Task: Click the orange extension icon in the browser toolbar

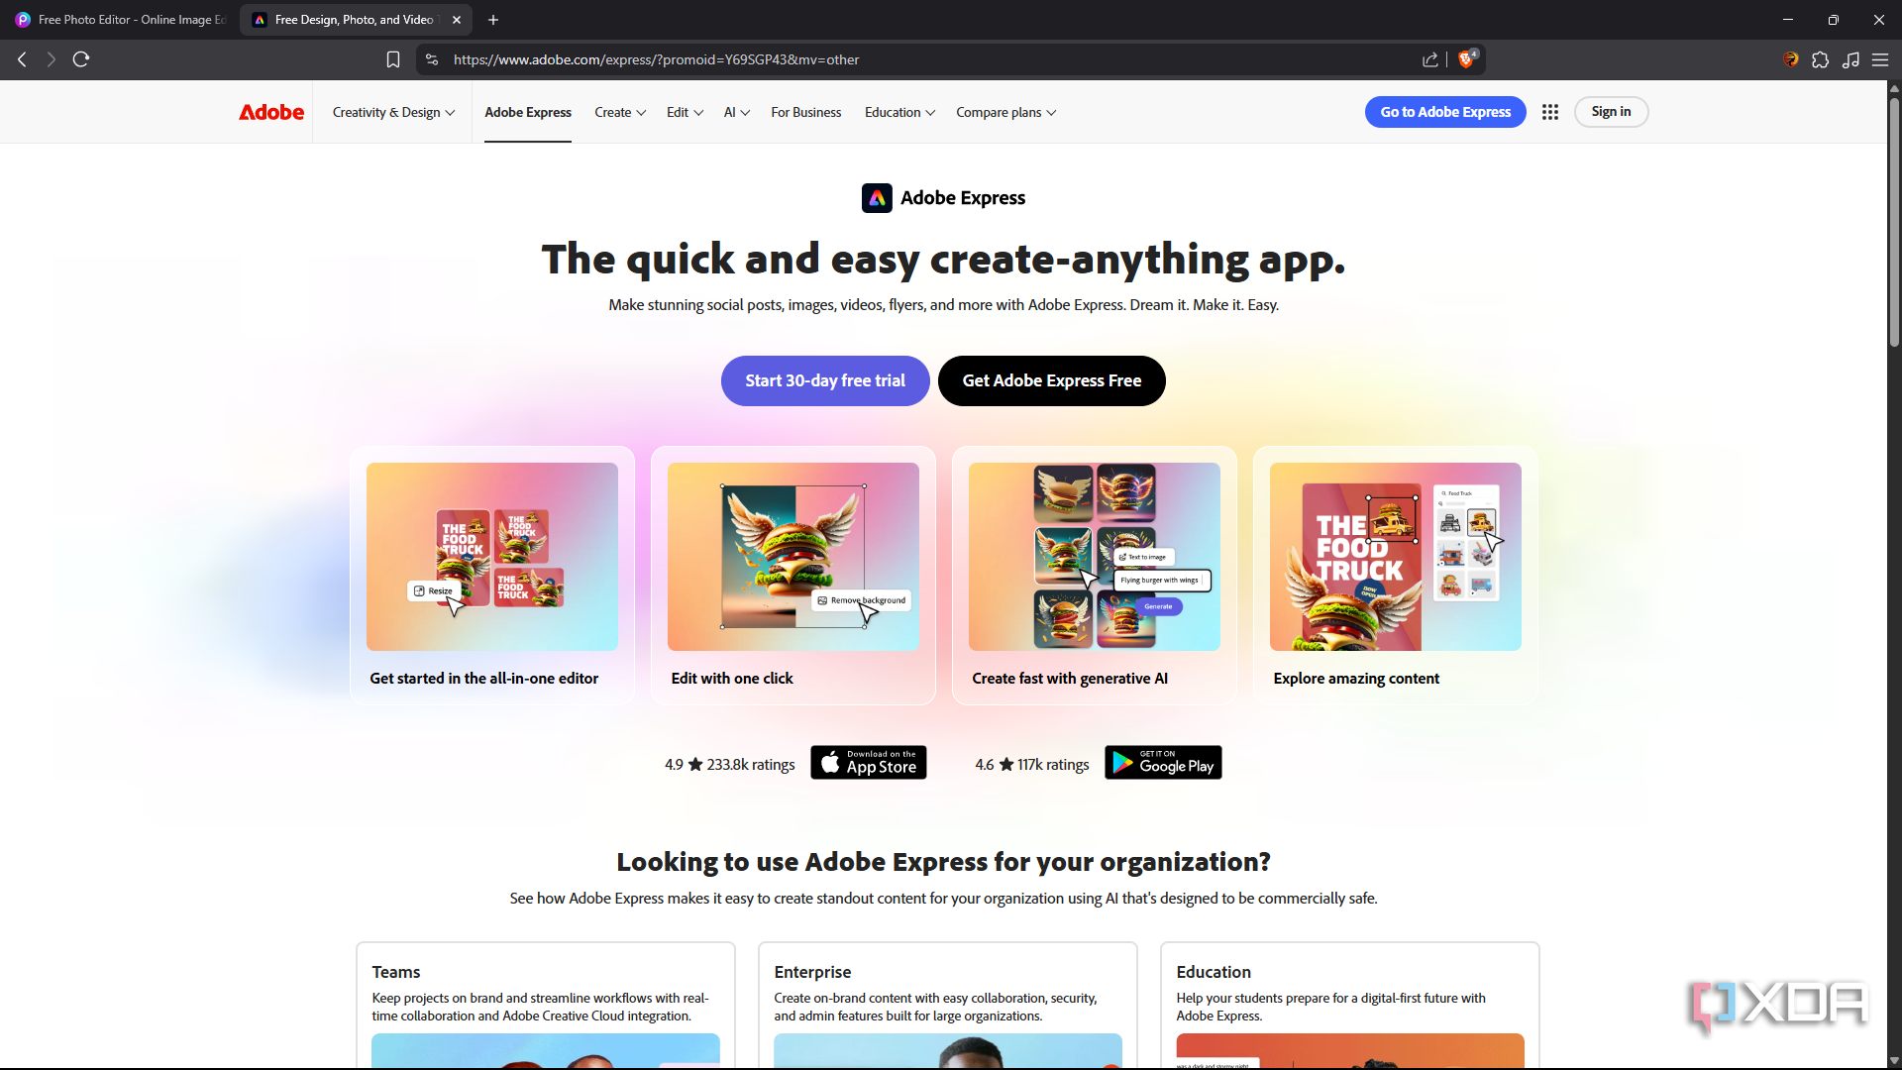Action: click(1791, 59)
